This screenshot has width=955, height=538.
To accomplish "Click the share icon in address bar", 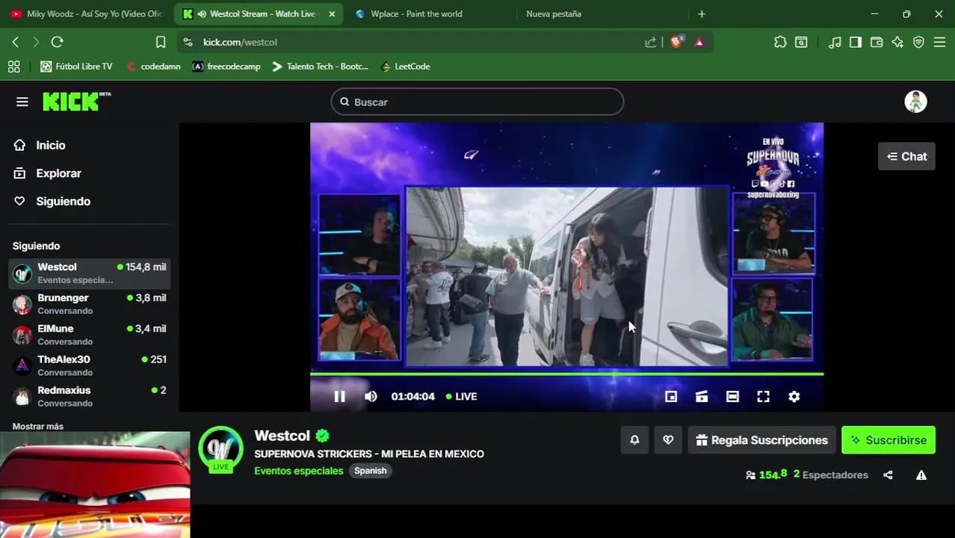I will point(651,43).
